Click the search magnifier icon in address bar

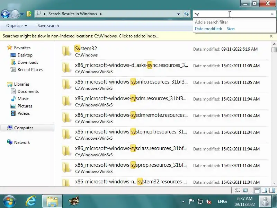coord(38,14)
